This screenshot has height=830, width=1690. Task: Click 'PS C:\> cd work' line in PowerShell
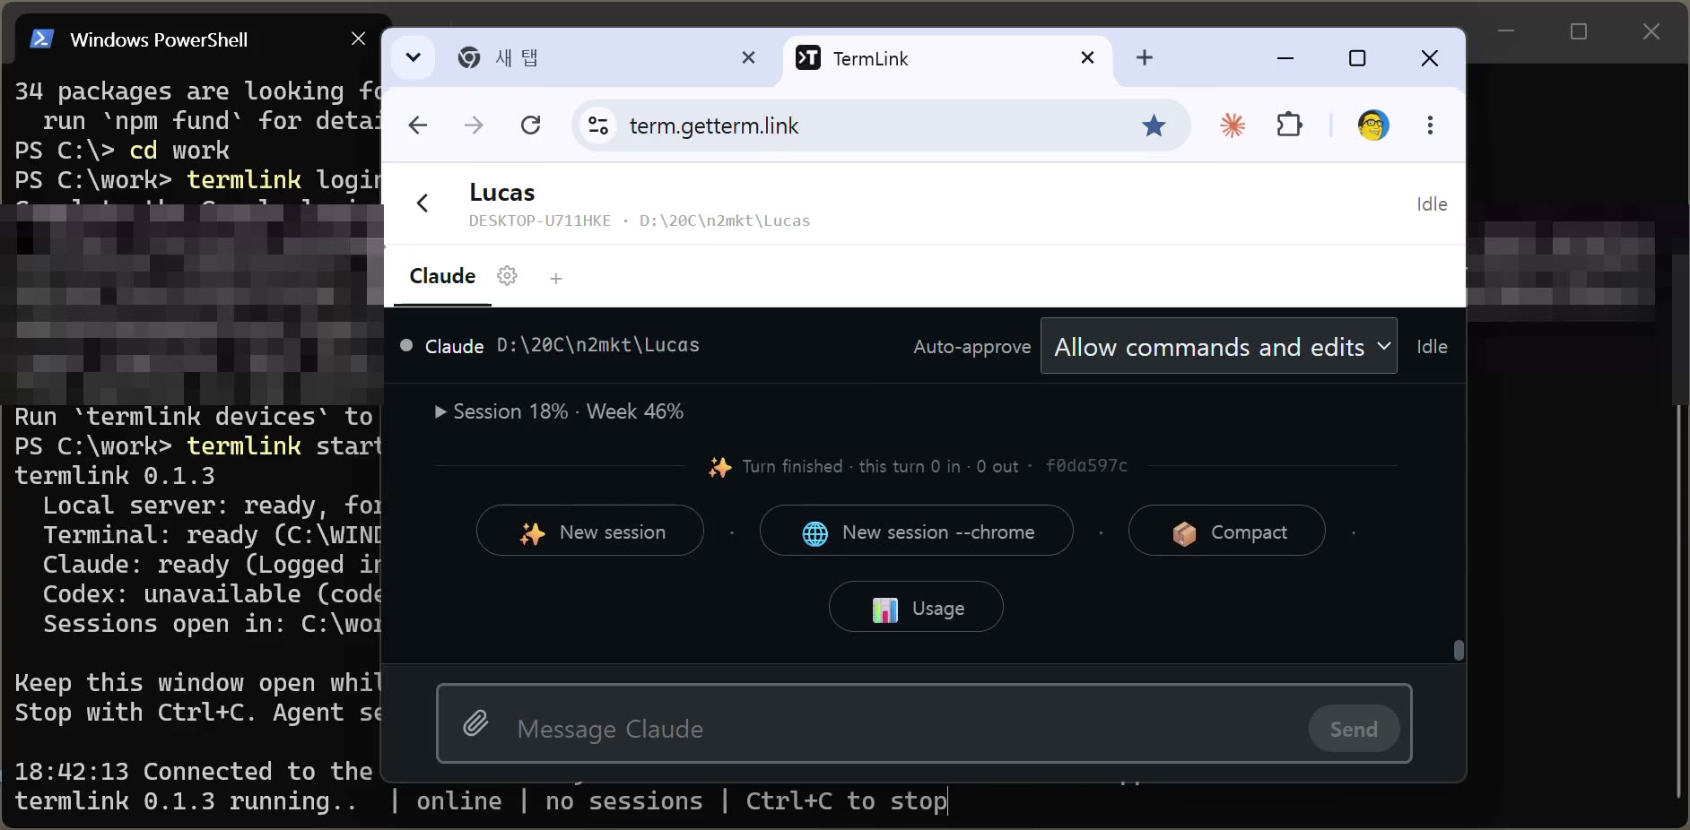pyautogui.click(x=122, y=150)
